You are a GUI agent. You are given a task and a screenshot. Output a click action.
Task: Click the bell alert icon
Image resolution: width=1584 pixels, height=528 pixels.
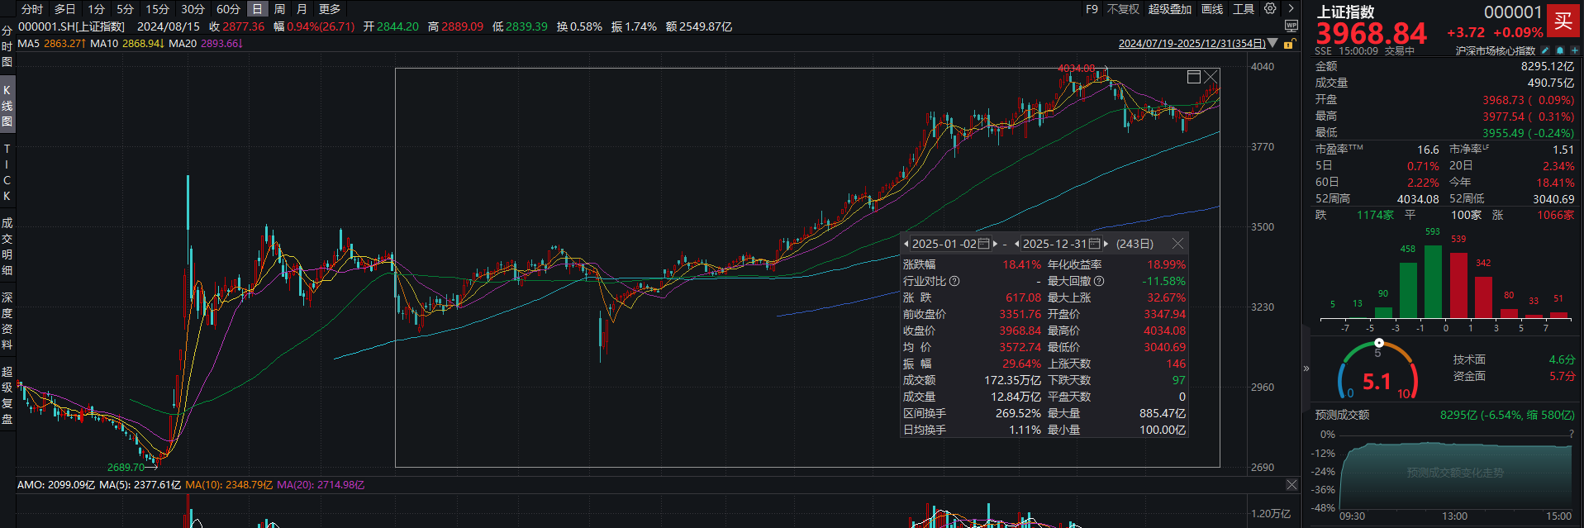coord(1560,51)
